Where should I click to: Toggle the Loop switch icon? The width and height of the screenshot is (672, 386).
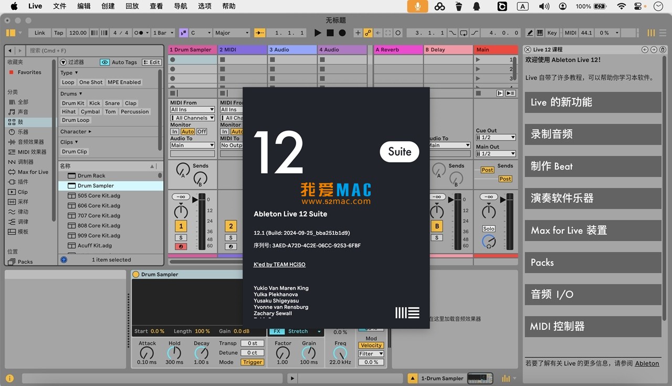coord(464,33)
